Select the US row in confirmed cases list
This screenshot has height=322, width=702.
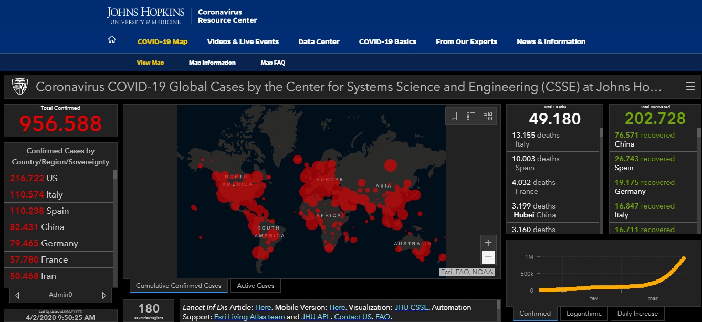click(x=58, y=179)
